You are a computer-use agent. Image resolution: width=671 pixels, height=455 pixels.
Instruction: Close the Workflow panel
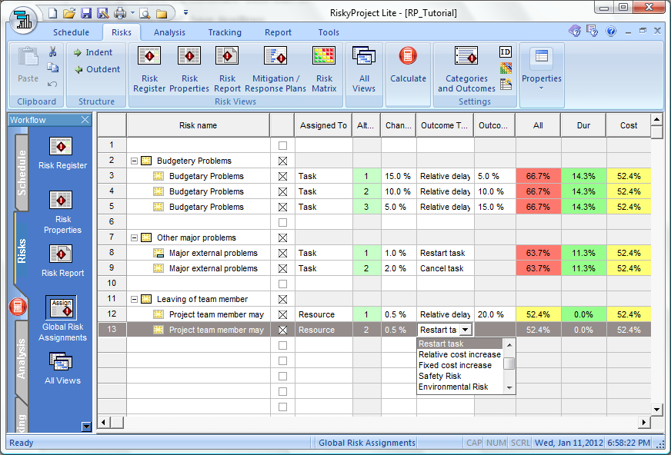tap(85, 120)
